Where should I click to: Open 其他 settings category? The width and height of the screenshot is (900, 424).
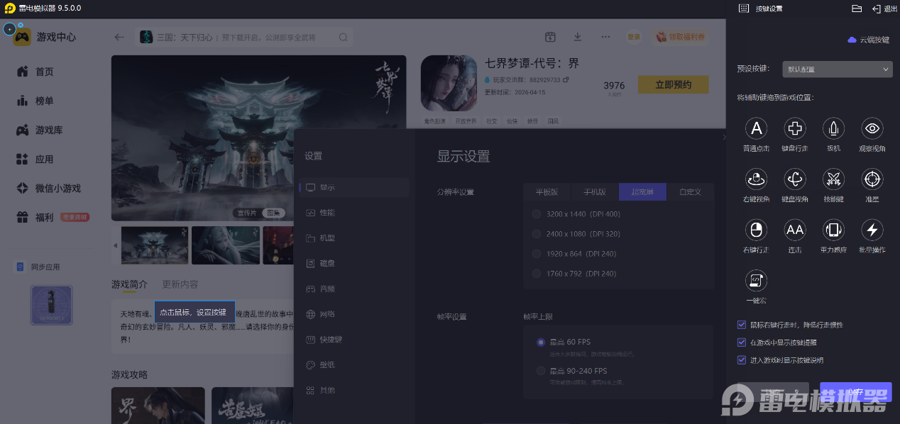(x=354, y=390)
